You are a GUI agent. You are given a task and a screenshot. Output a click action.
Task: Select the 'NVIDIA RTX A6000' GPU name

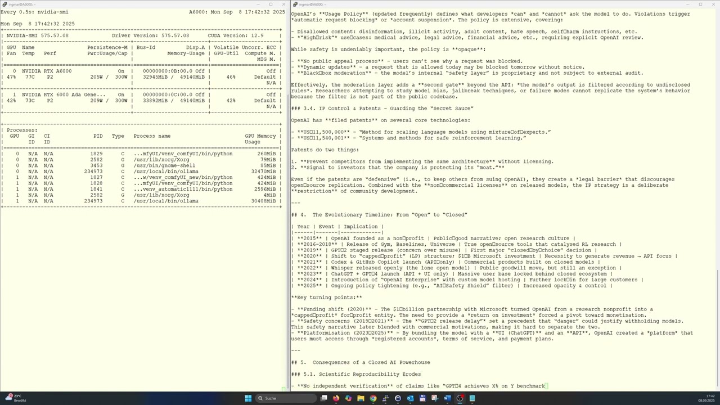(x=47, y=71)
